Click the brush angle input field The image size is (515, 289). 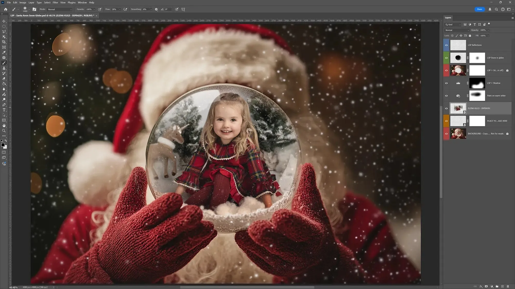point(168,9)
